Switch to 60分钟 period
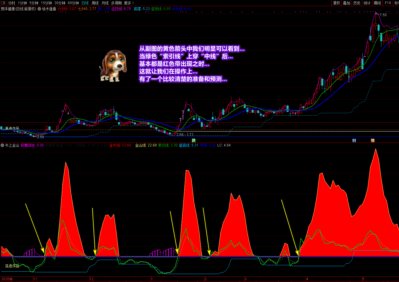This screenshot has height=282, width=399. [73, 3]
